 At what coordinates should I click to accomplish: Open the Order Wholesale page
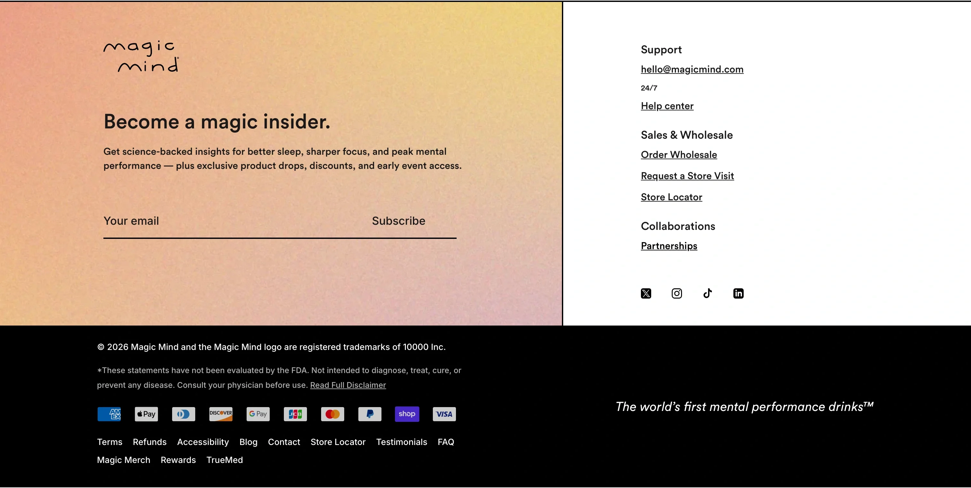point(678,154)
